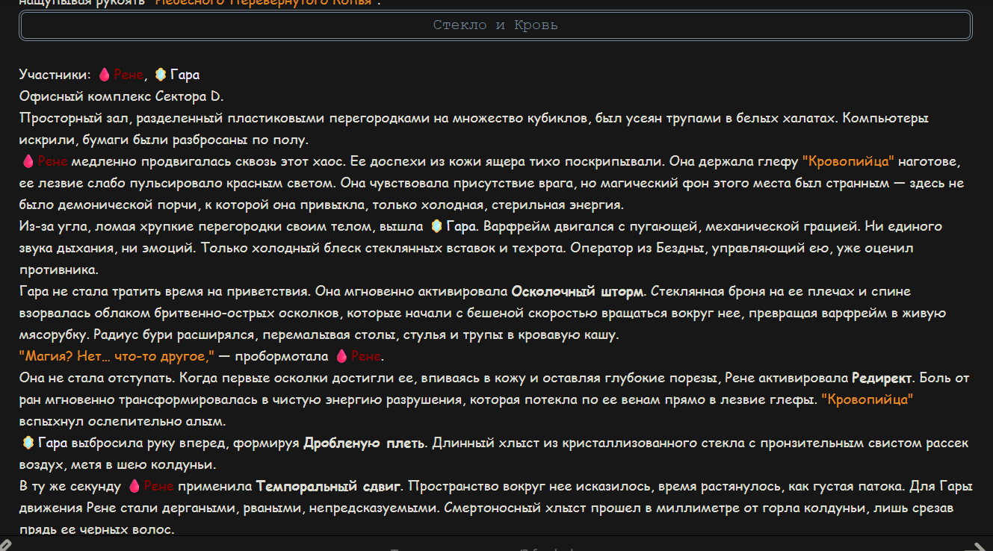Click blood drop icon after "пробормотала"
The height and width of the screenshot is (551, 993).
coord(341,356)
